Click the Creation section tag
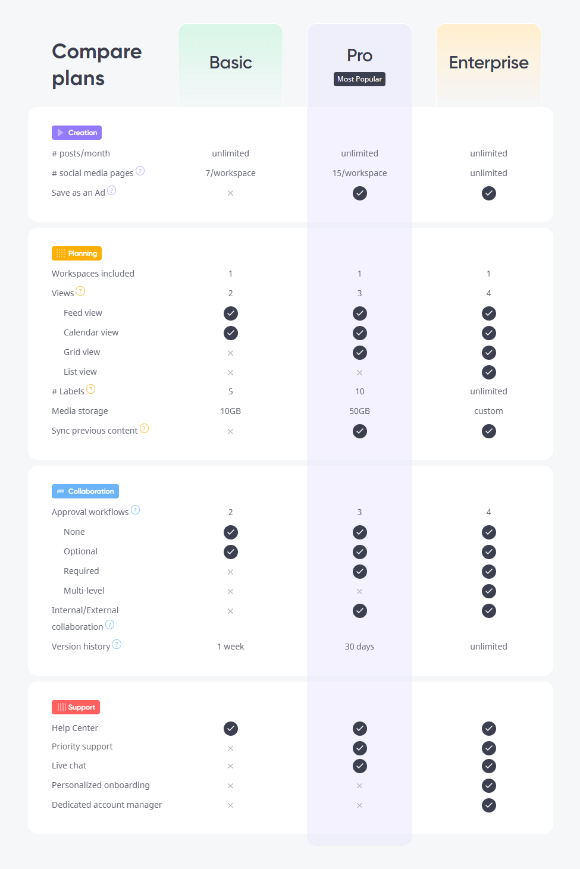Image resolution: width=580 pixels, height=869 pixels. pos(77,133)
